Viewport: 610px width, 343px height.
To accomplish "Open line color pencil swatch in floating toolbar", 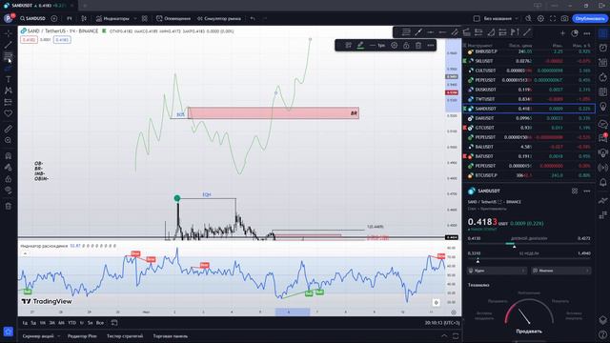I will pyautogui.click(x=360, y=46).
